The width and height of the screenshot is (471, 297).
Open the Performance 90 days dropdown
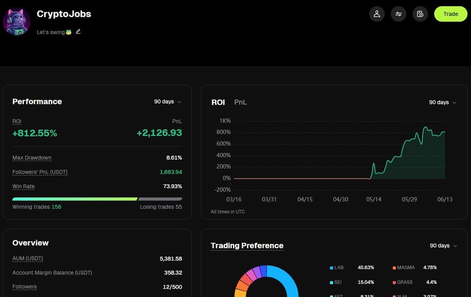168,102
